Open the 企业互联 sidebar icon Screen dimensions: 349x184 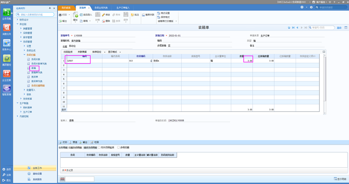click(7, 74)
